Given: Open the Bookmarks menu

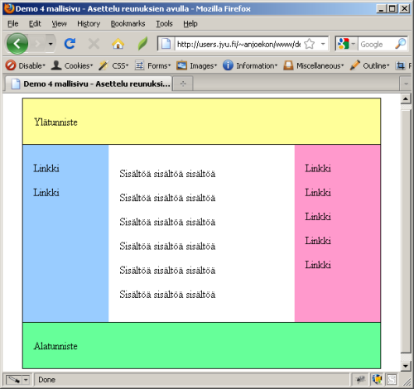Looking at the screenshot, I should tap(128, 24).
